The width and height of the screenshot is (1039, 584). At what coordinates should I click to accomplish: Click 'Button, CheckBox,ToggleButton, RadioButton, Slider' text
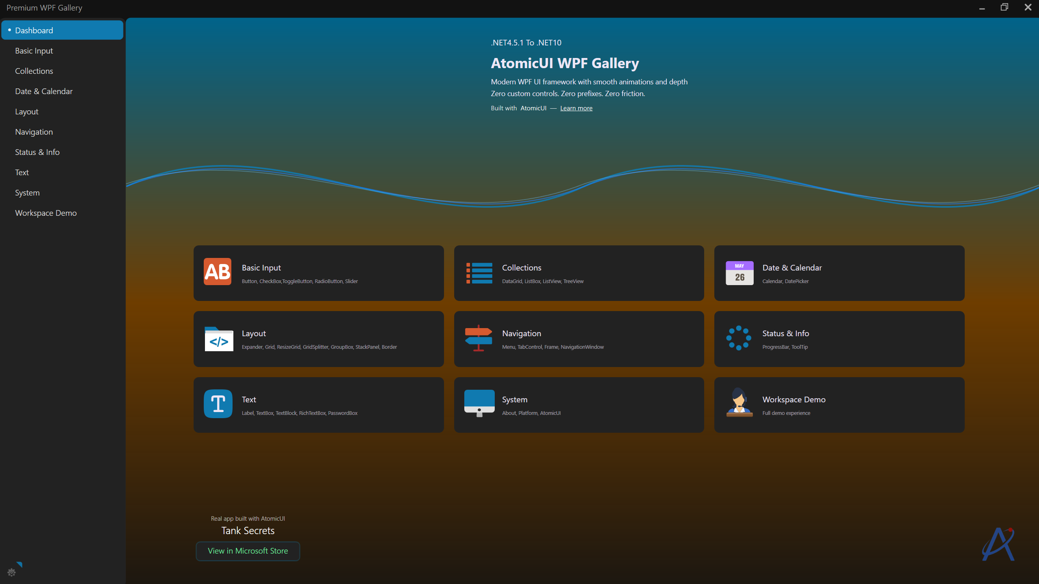pyautogui.click(x=300, y=281)
